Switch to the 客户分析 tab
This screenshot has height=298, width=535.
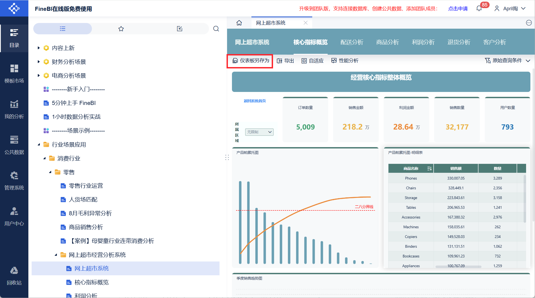click(x=494, y=42)
